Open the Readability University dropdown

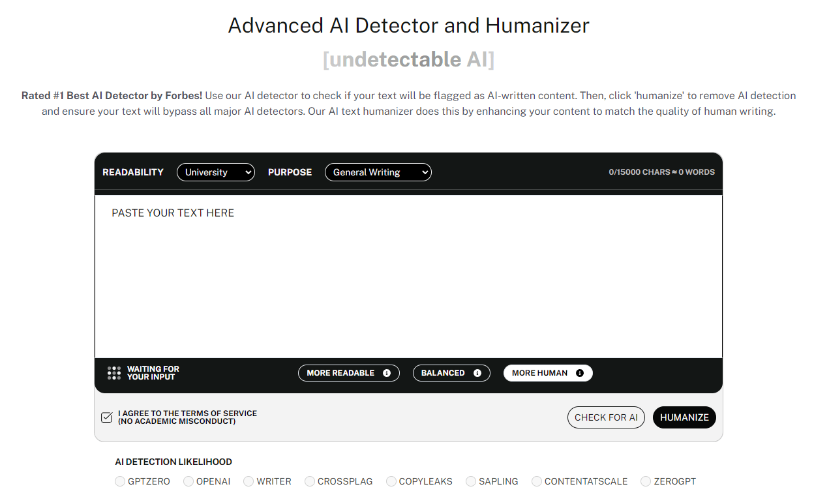[216, 172]
